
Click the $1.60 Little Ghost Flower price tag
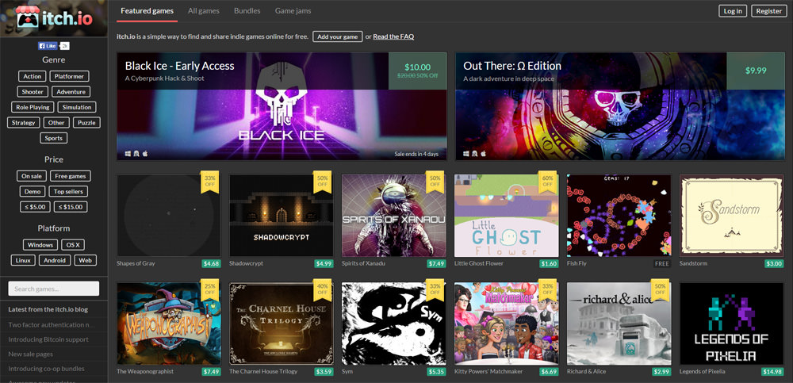(549, 263)
